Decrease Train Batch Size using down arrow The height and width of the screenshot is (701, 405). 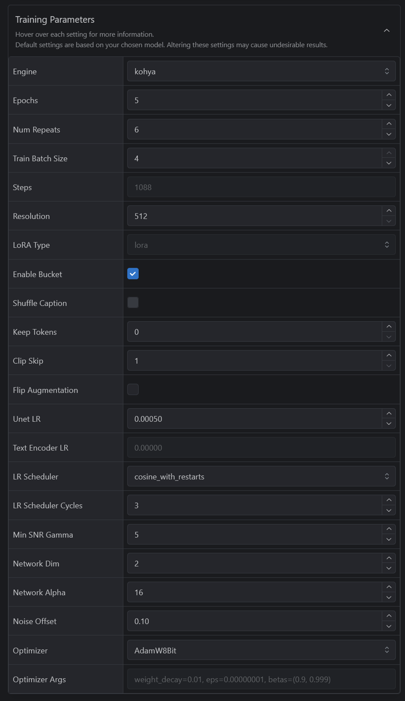[x=388, y=163]
